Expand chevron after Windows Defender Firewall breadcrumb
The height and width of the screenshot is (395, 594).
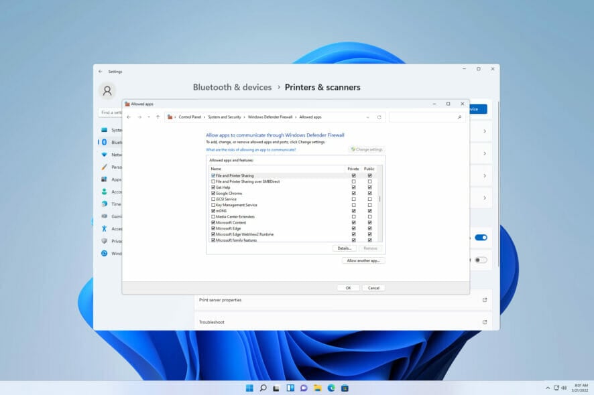coord(296,117)
